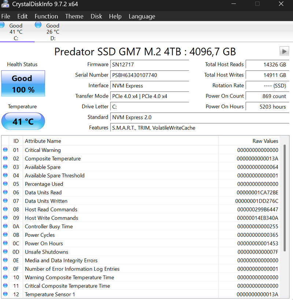293x300 pixels.
Task: Click the Drive Letter field C:
Action: coord(149,106)
